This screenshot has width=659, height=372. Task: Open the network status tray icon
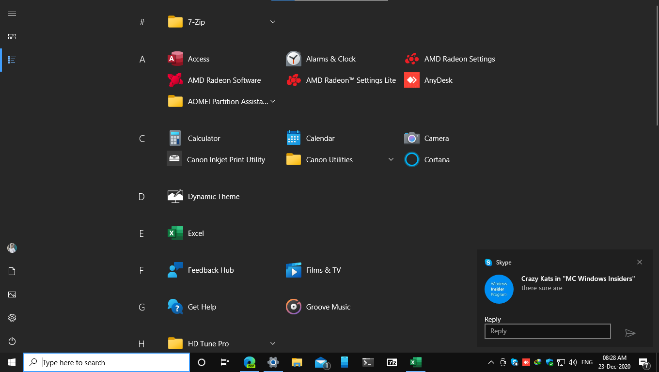[x=561, y=362]
